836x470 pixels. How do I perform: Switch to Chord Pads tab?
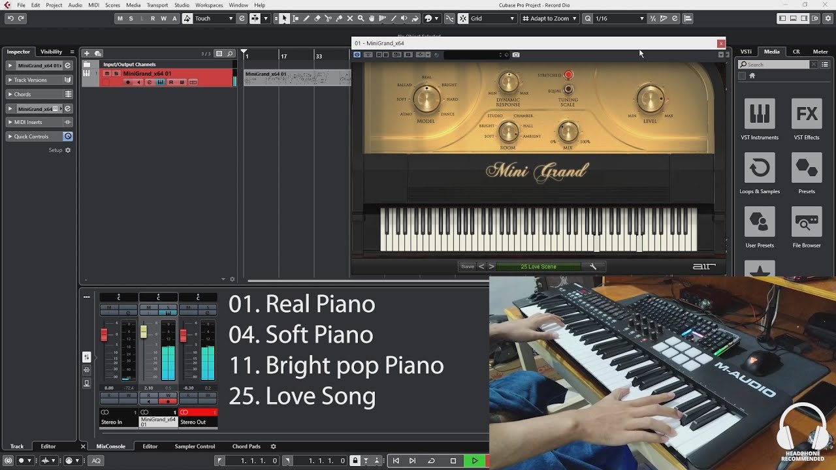pos(246,446)
